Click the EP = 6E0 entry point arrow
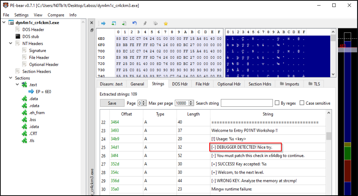The height and width of the screenshot is (196, 358). click(x=31, y=92)
